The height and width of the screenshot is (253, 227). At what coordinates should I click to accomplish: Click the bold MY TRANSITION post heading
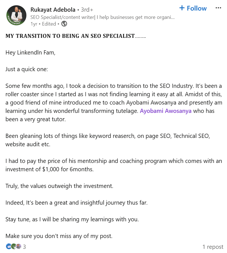click(70, 36)
